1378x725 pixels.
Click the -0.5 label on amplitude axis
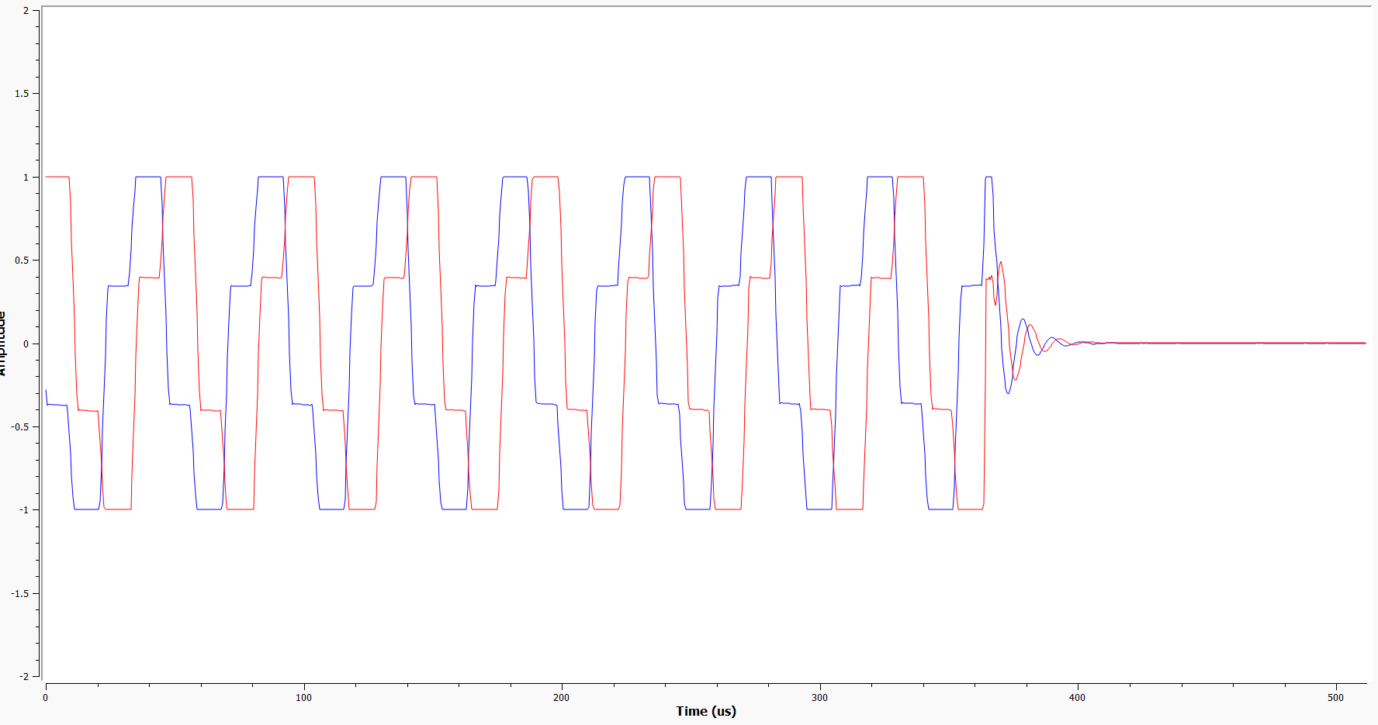[x=20, y=427]
